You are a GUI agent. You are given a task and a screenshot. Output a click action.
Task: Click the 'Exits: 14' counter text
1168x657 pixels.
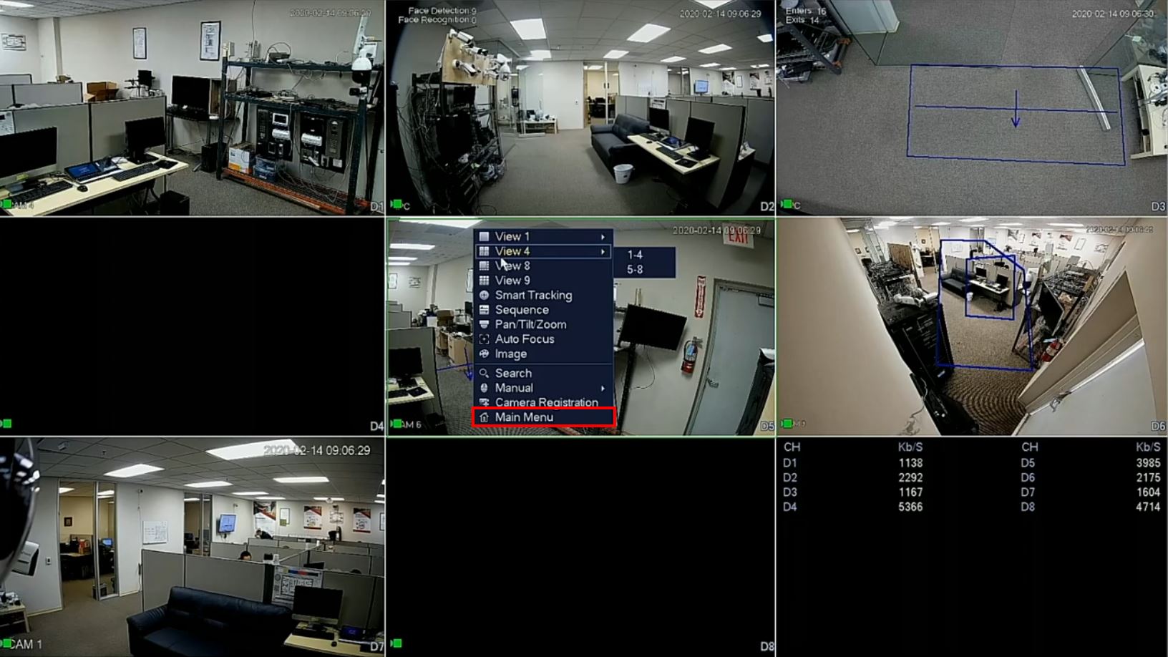(x=802, y=20)
